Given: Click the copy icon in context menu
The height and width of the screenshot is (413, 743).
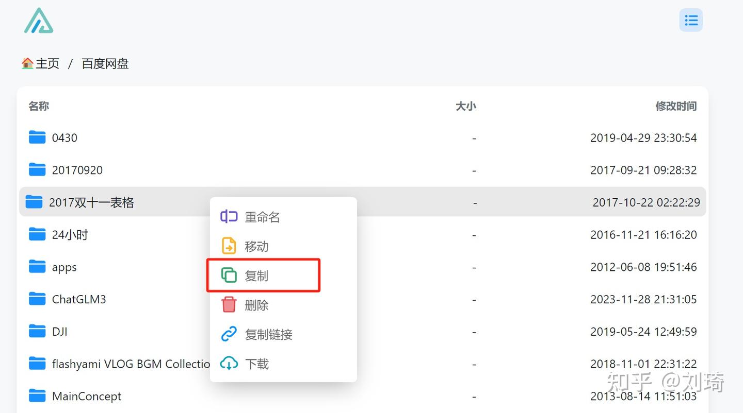Looking at the screenshot, I should tap(229, 275).
